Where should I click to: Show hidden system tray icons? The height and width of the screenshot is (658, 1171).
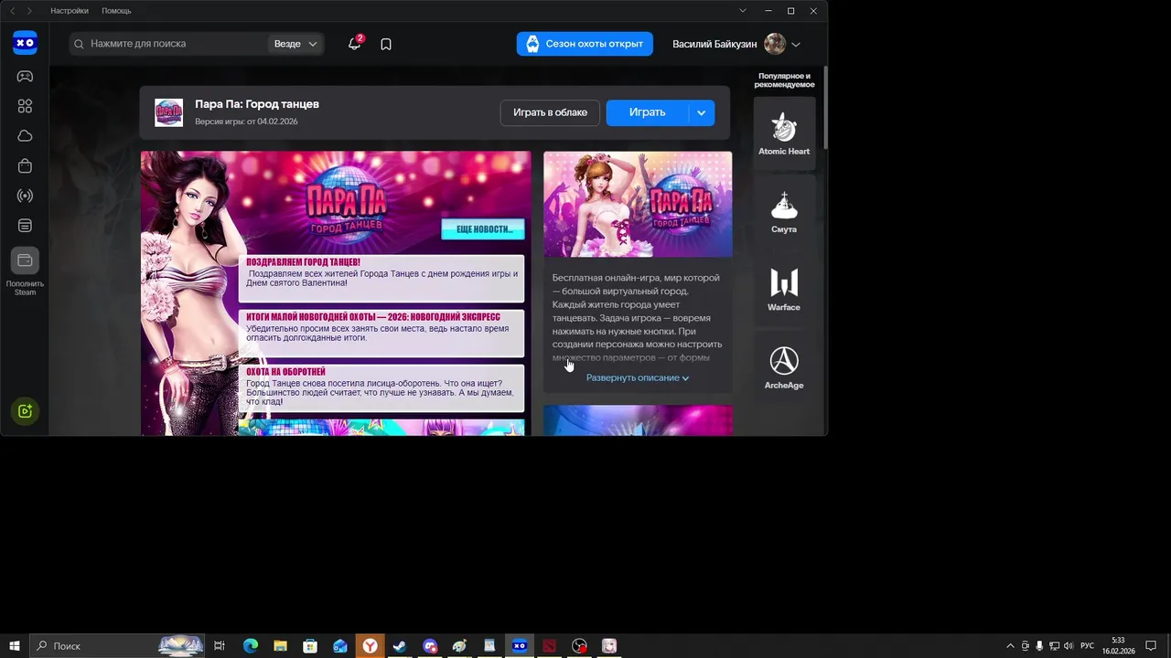[x=1010, y=646]
